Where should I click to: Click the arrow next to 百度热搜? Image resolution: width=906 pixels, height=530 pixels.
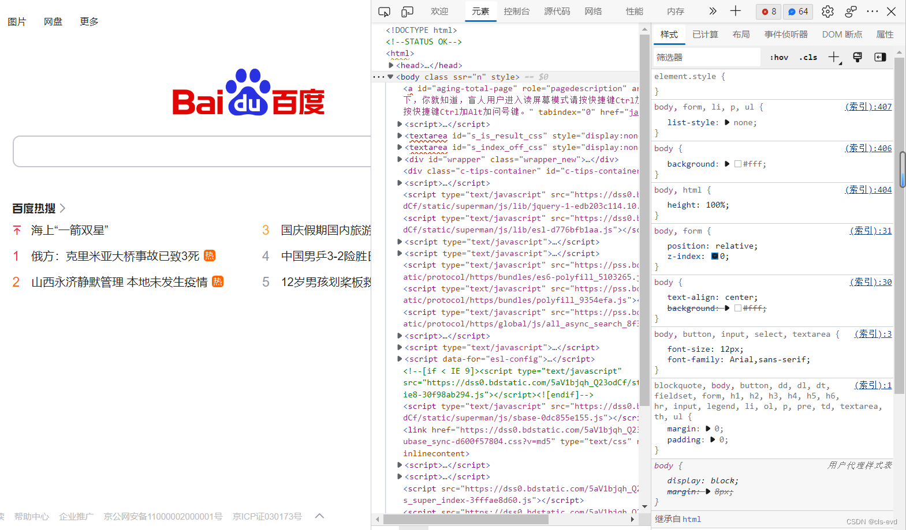pyautogui.click(x=62, y=208)
